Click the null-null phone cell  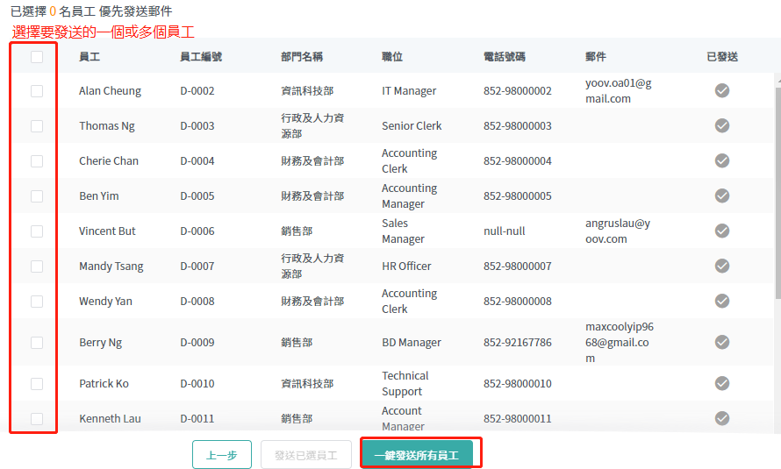[x=504, y=231]
